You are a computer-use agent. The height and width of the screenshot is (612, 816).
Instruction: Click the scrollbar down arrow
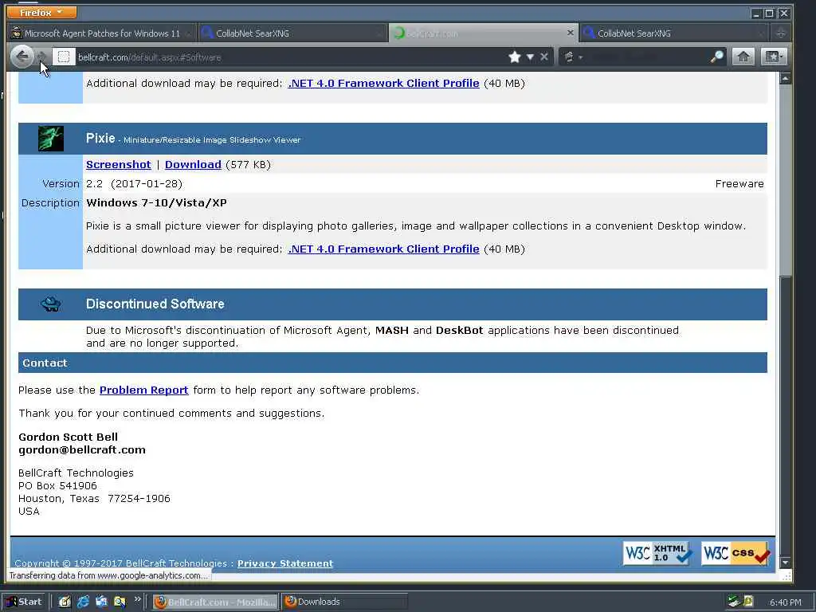pyautogui.click(x=785, y=563)
